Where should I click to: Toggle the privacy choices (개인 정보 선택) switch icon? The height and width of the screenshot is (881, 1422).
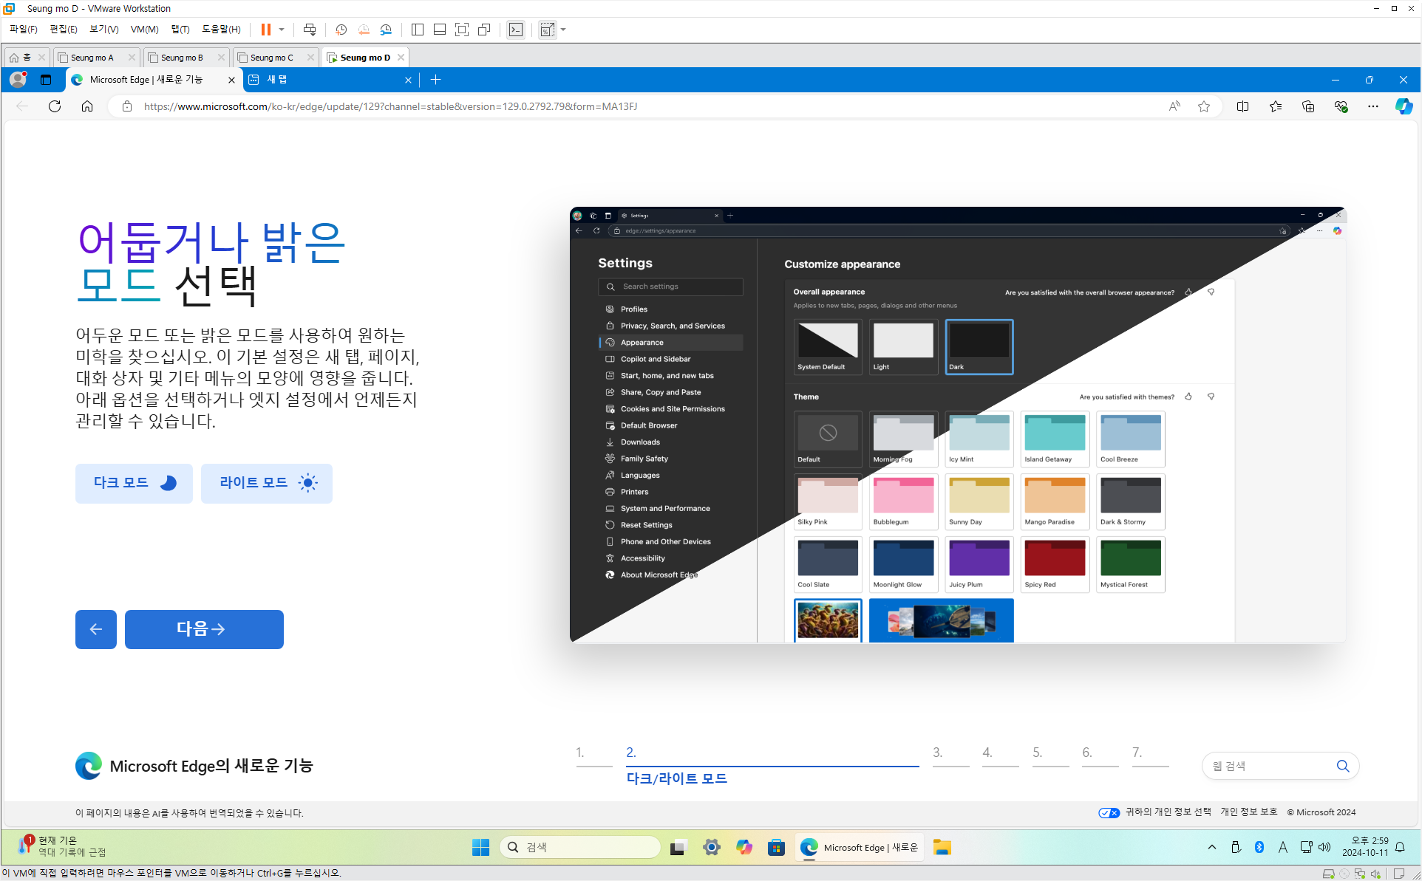click(x=1109, y=812)
